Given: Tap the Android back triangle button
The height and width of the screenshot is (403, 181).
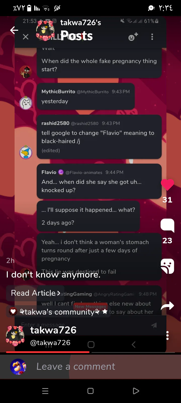Looking at the screenshot, I should tap(136, 391).
